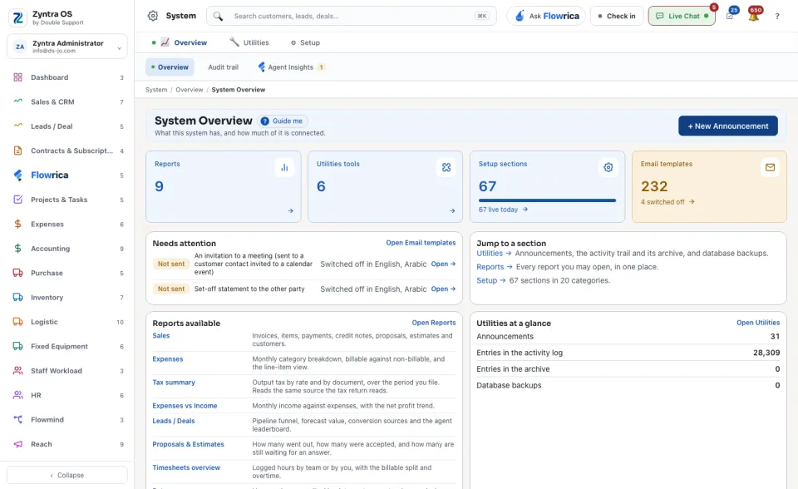Screen dimensions: 798x489
Task: Click the arrow on the Utilities tools card
Action: click(x=452, y=210)
